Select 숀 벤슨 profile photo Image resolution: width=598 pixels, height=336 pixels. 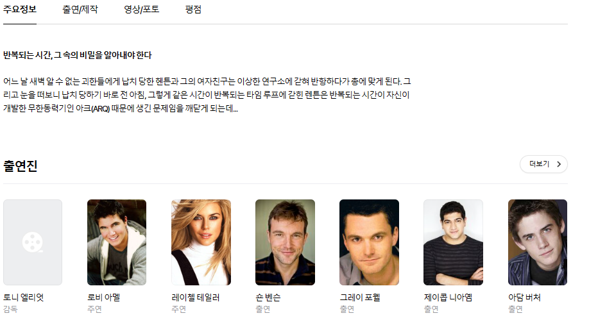click(x=286, y=242)
